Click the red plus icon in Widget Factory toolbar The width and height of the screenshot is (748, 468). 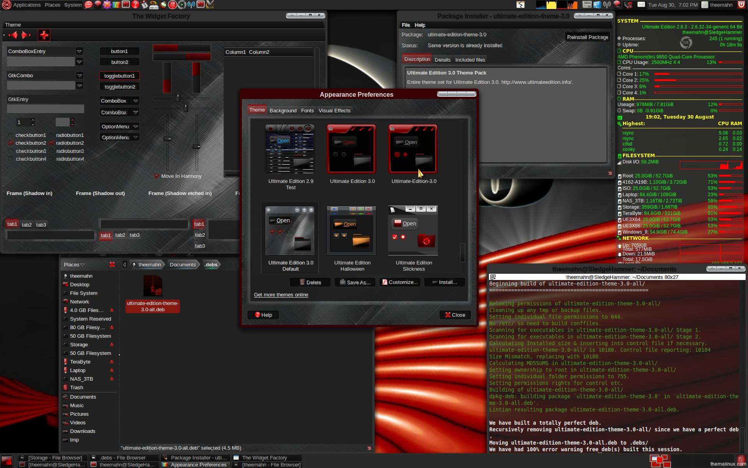(x=44, y=35)
